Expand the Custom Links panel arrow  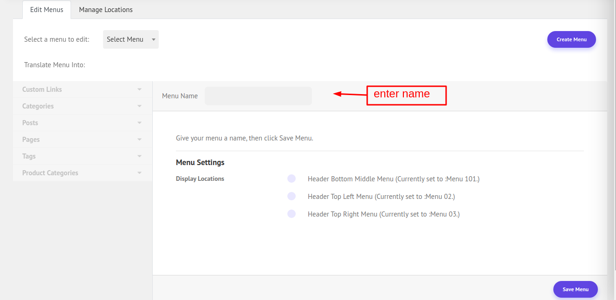click(x=139, y=89)
